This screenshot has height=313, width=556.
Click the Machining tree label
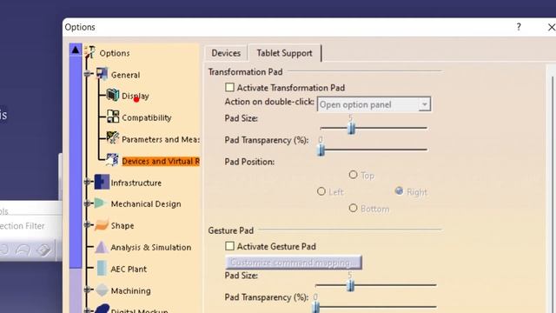tap(130, 290)
